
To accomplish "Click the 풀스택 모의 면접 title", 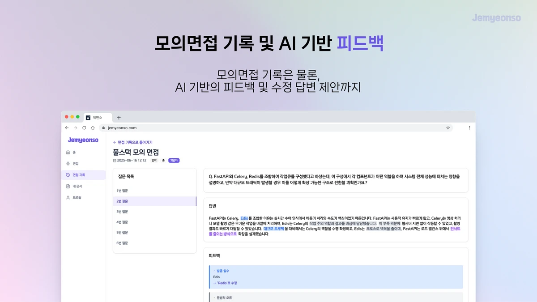I will tap(136, 152).
